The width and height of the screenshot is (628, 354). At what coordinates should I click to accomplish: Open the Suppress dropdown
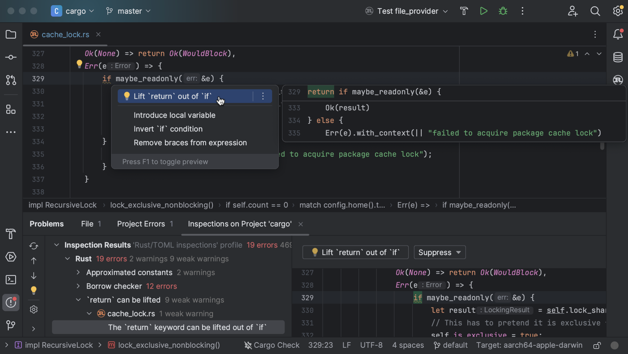point(440,252)
